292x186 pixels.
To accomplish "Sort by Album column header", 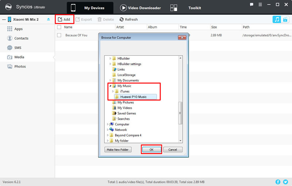I will point(153,27).
